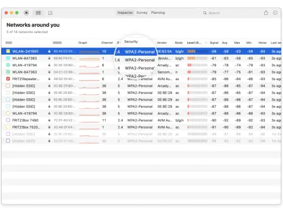Check the FRITZ!Box 7490 checkbox

[8, 120]
